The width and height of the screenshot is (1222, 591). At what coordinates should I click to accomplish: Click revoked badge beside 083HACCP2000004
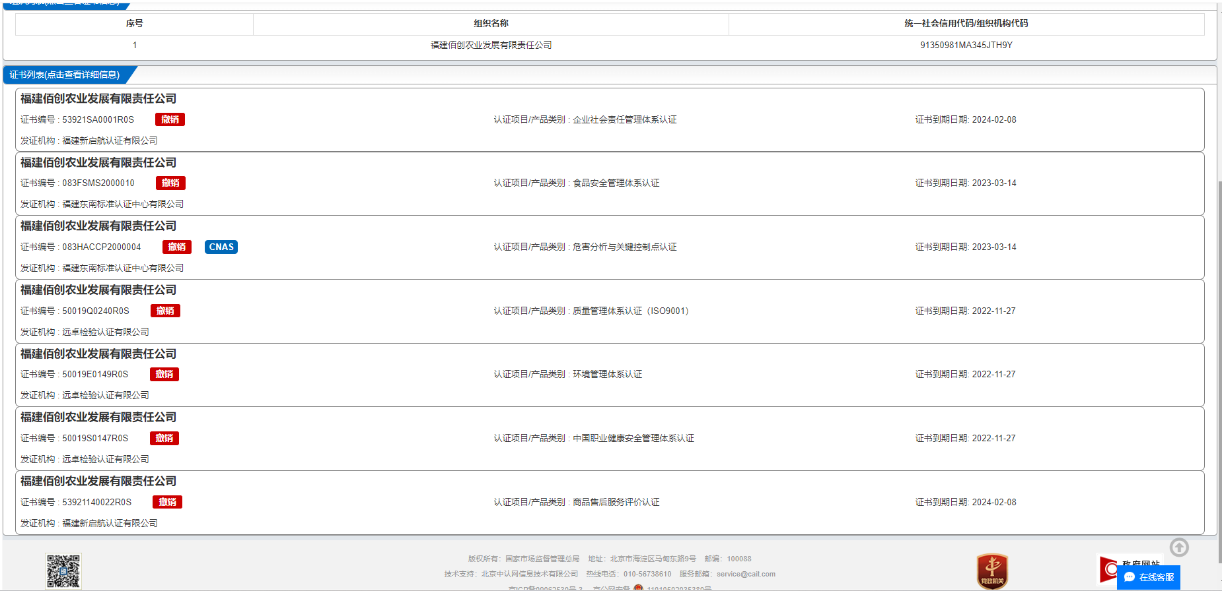pos(177,247)
